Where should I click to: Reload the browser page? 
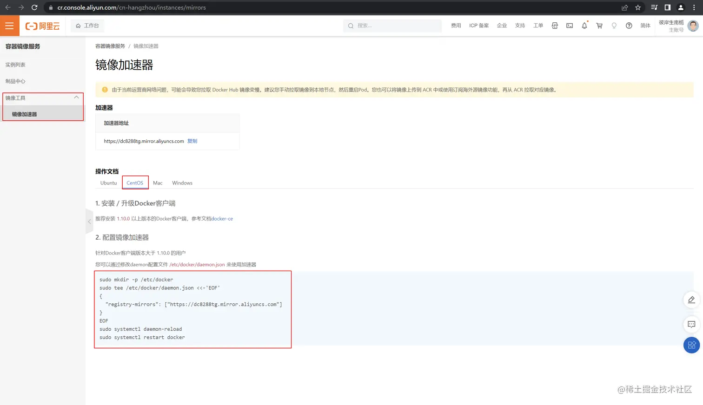pyautogui.click(x=34, y=7)
